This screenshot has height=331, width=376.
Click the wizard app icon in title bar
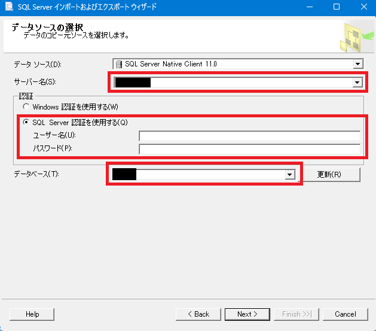click(9, 7)
